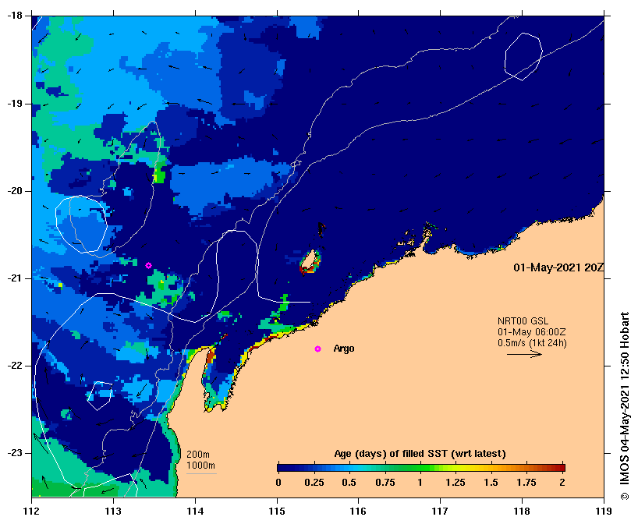The width and height of the screenshot is (638, 524).
Task: Click the 01-May-2021 20Z date label
Action: pyautogui.click(x=558, y=267)
